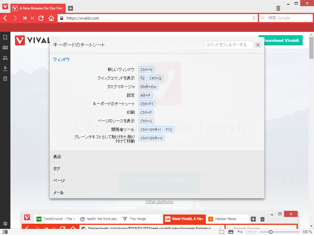This screenshot has height=235, width=314.
Task: Click trash icon in pictured browser tab bar
Action: pos(262,219)
